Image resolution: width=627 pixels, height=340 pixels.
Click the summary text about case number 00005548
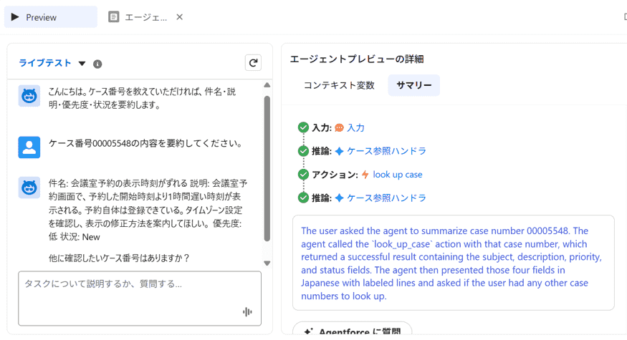click(453, 263)
